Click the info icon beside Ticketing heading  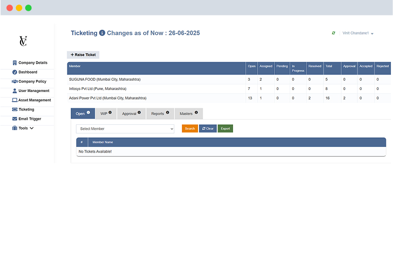click(x=102, y=33)
